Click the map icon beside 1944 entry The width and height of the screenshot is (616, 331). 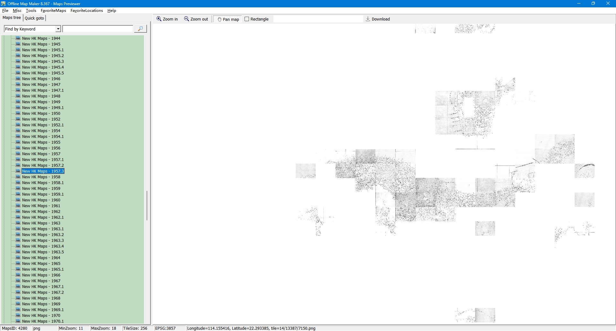tap(18, 38)
